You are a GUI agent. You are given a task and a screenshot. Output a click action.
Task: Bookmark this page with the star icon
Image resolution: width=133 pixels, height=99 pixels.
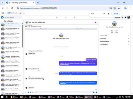tap(119, 8)
